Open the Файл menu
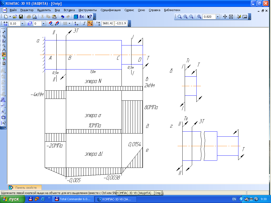This screenshot has height=203, width=271. coord(13,10)
